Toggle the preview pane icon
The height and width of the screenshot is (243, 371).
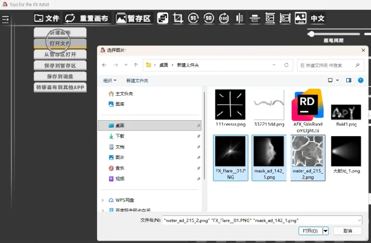[x=348, y=80]
